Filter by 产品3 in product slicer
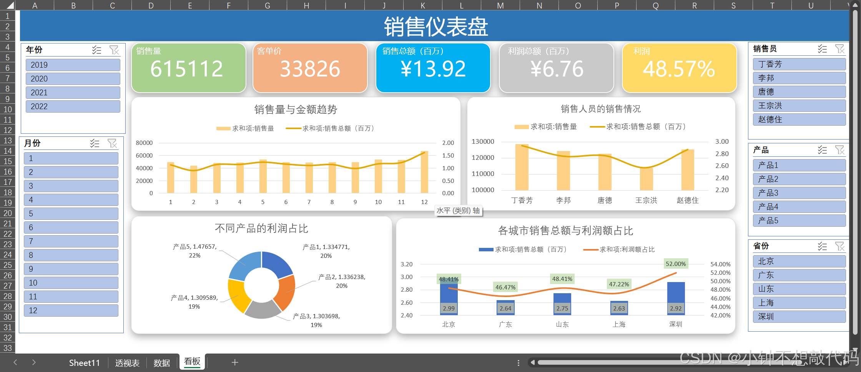 [x=799, y=193]
